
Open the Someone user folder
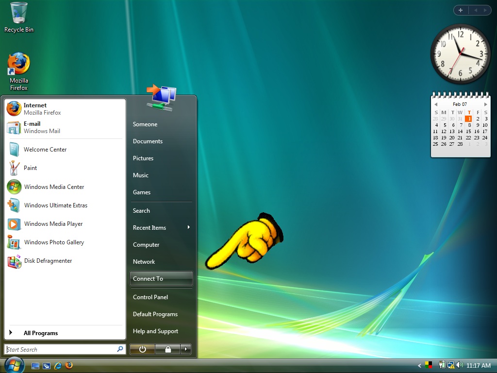[145, 124]
